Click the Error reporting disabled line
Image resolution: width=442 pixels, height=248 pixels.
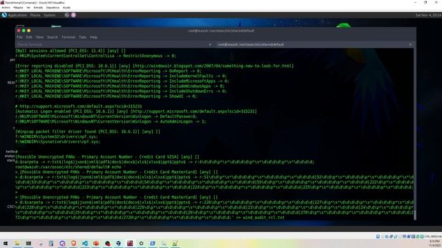pos(155,66)
